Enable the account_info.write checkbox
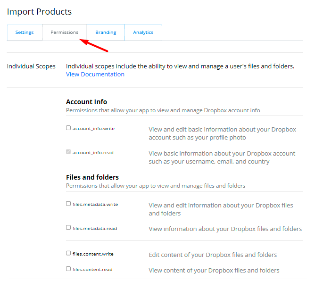This screenshot has height=281, width=323. [68, 128]
